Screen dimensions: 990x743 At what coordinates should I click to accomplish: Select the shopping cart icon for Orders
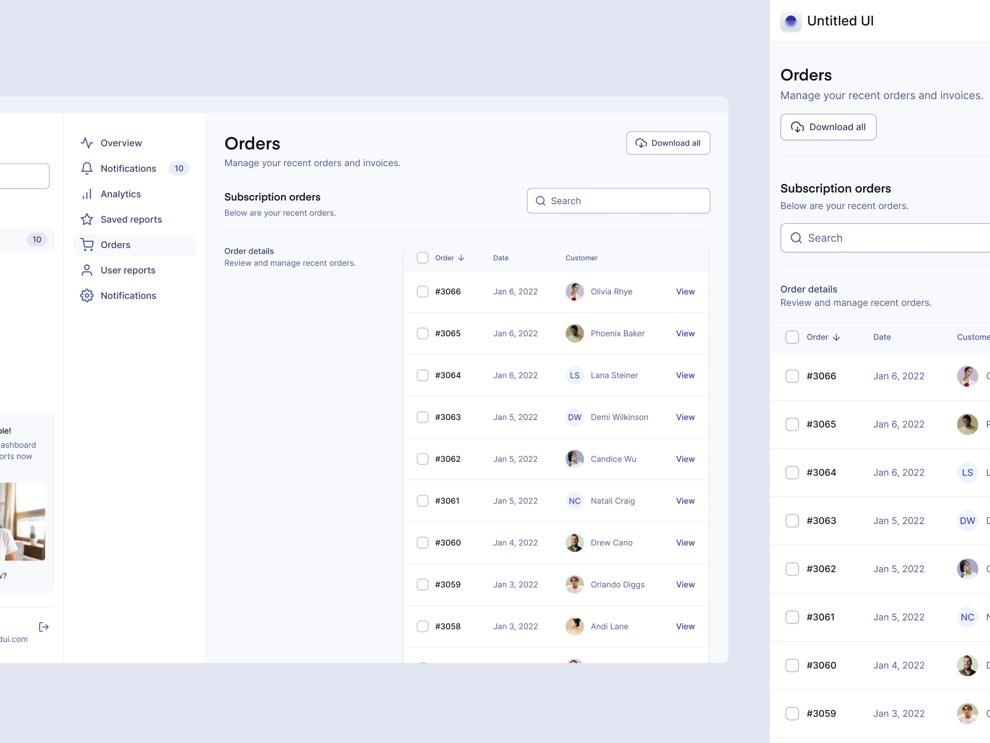tap(87, 245)
